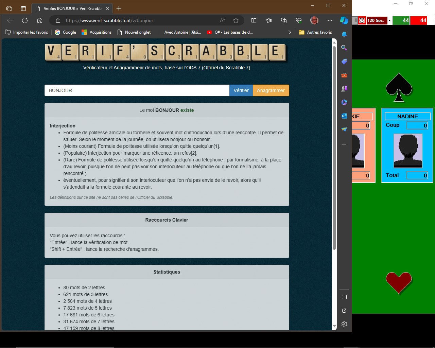
Task: Click the VERIF' SCRABBLE tile logo
Action: coord(166,53)
